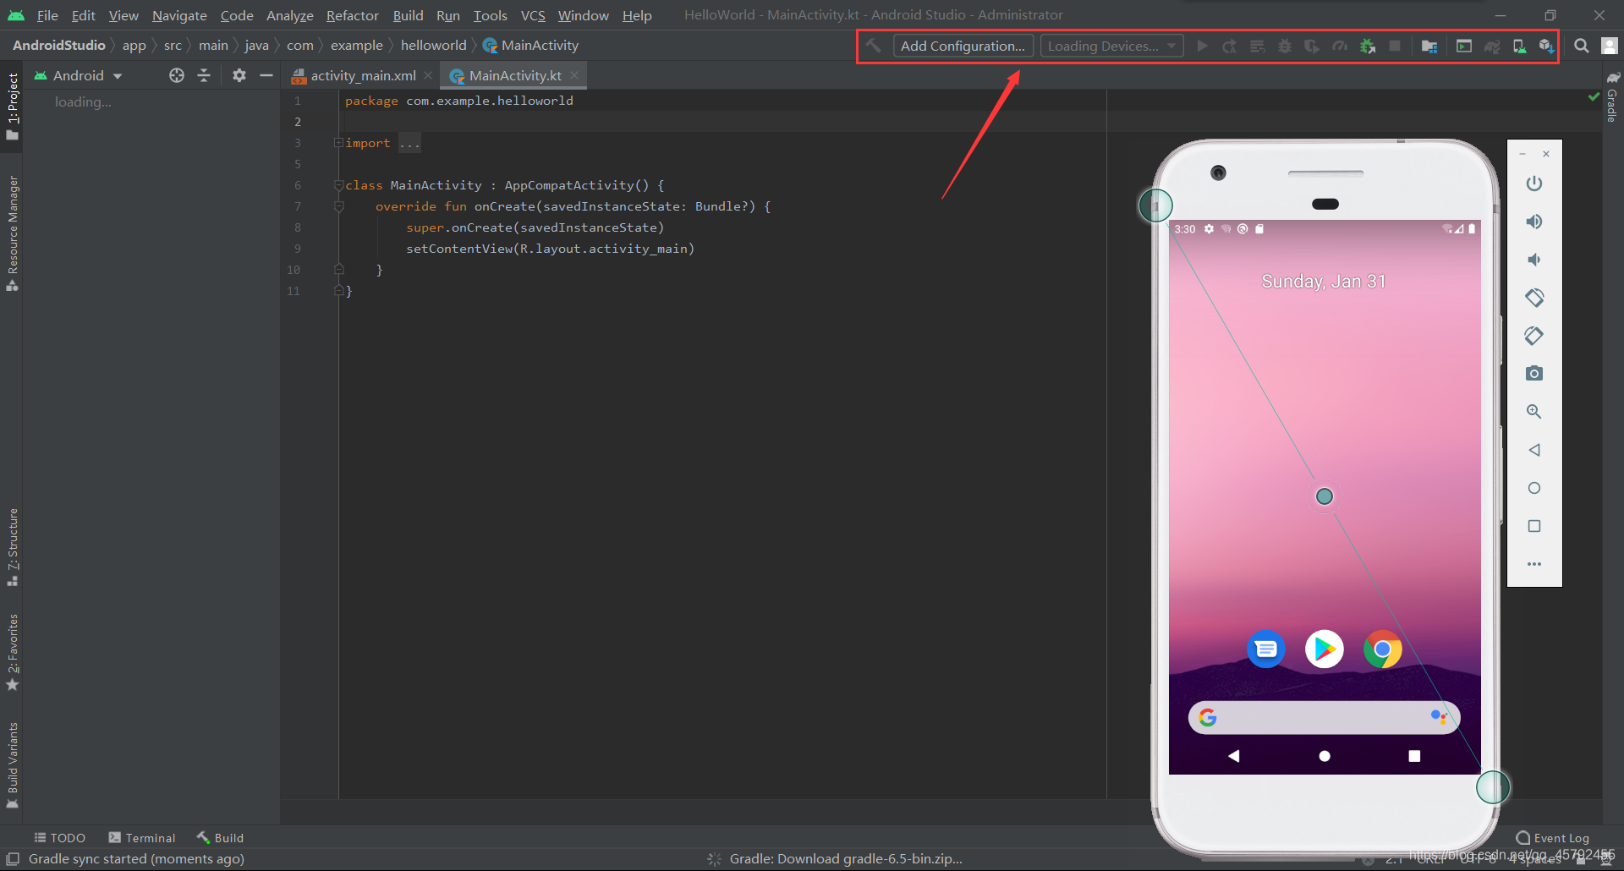The image size is (1624, 871).
Task: Close the activity_main.xml tab
Action: (x=429, y=75)
